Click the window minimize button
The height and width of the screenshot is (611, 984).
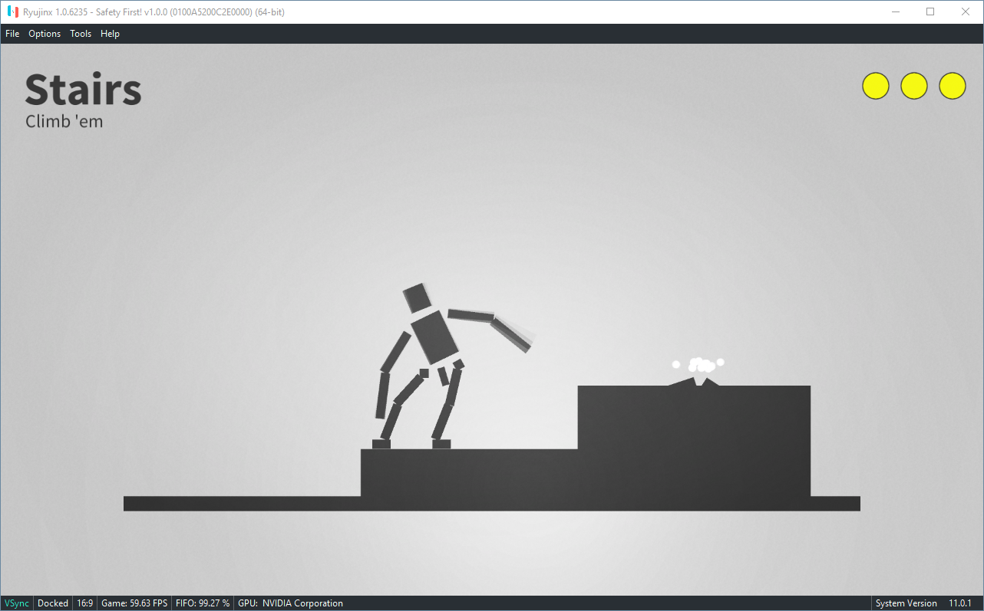(895, 11)
